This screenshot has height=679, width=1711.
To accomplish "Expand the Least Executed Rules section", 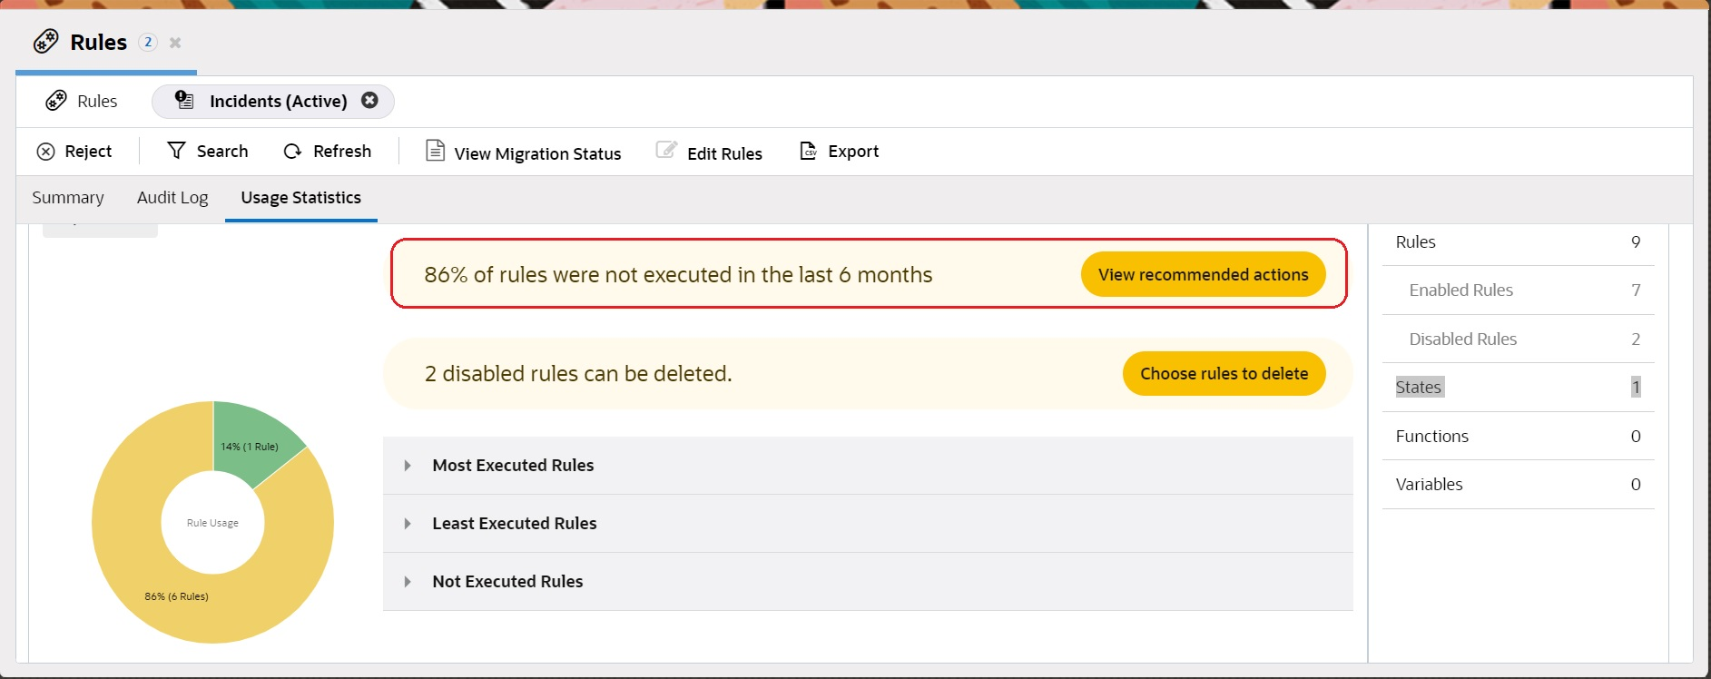I will click(408, 524).
